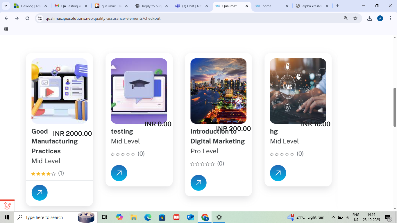Reload the Qualimax checkout page
The width and height of the screenshot is (397, 223).
coord(27,18)
